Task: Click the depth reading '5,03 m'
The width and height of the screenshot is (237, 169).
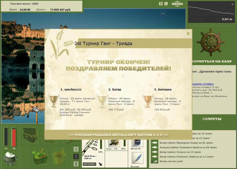Action: click(227, 19)
